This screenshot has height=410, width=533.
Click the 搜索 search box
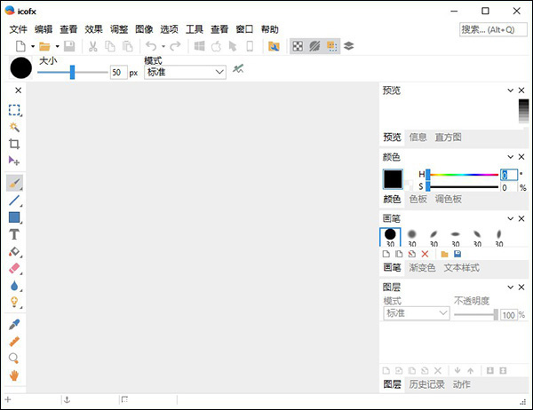click(493, 30)
